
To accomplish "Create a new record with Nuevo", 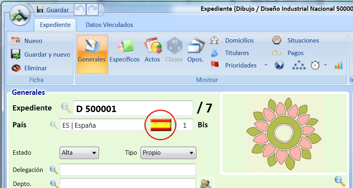I will click(27, 41).
